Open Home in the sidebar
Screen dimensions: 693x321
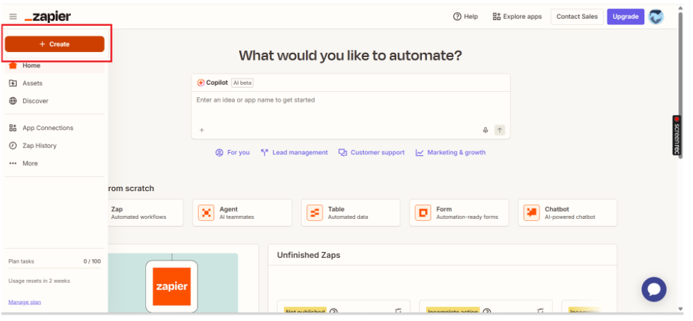31,65
